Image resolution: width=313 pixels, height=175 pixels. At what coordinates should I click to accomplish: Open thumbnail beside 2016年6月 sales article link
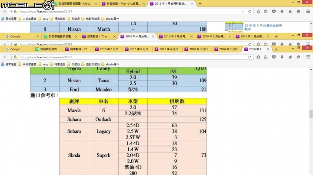[x=234, y=27]
